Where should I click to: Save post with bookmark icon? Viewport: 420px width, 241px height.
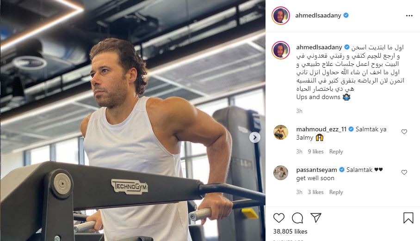pyautogui.click(x=408, y=218)
